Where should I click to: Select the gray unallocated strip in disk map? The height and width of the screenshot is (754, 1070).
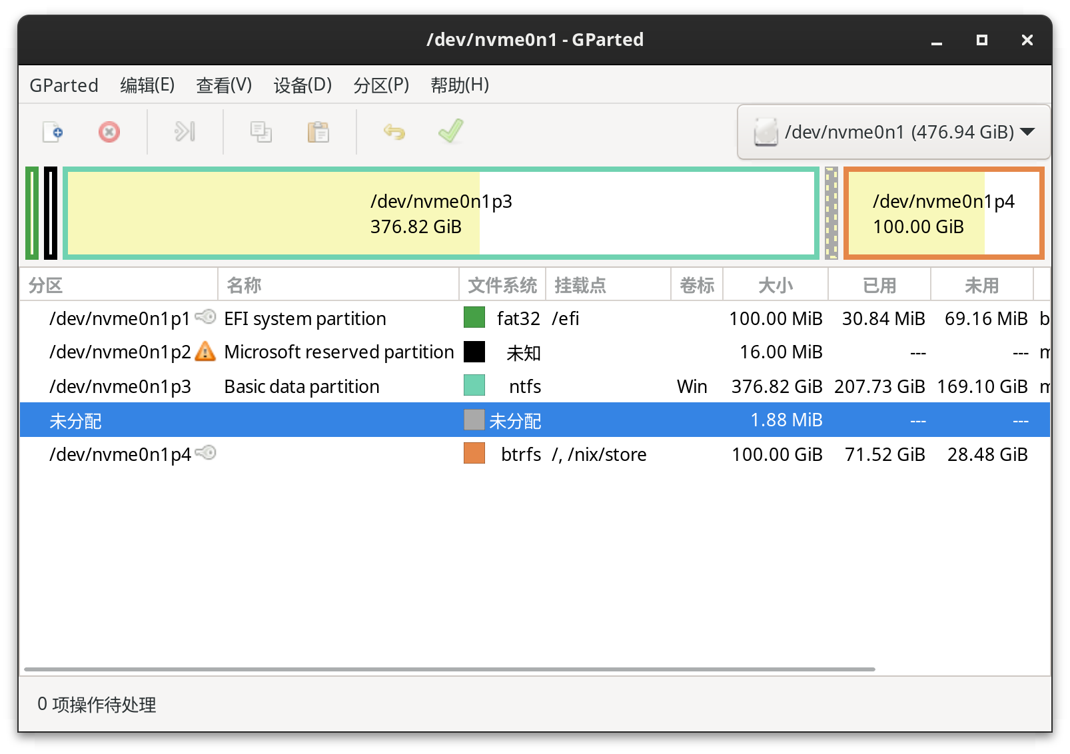pos(831,213)
